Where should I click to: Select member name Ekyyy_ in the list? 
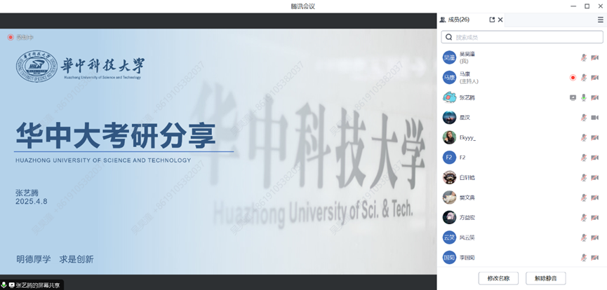(x=467, y=138)
